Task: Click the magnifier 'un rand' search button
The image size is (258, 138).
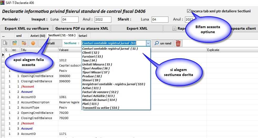Action: click(163, 43)
